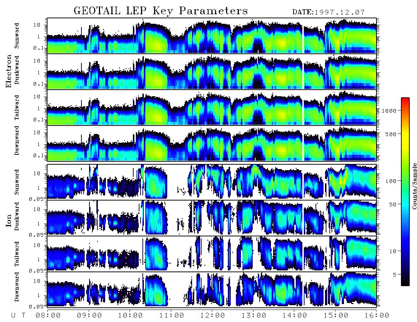Click the 09:00 time axis label
The height and width of the screenshot is (322, 417).
[x=89, y=316]
